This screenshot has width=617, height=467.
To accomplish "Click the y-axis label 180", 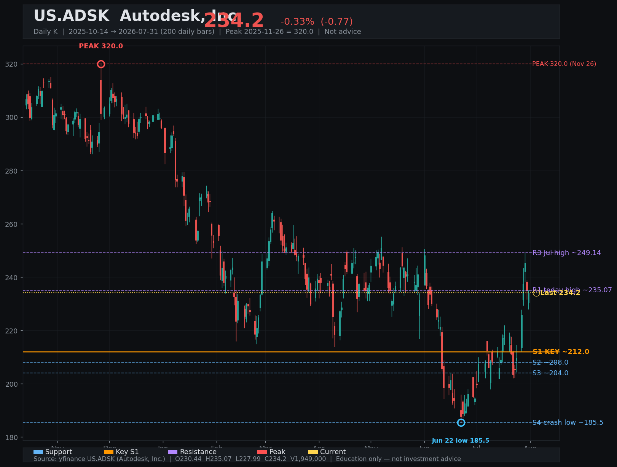I will point(11,437).
